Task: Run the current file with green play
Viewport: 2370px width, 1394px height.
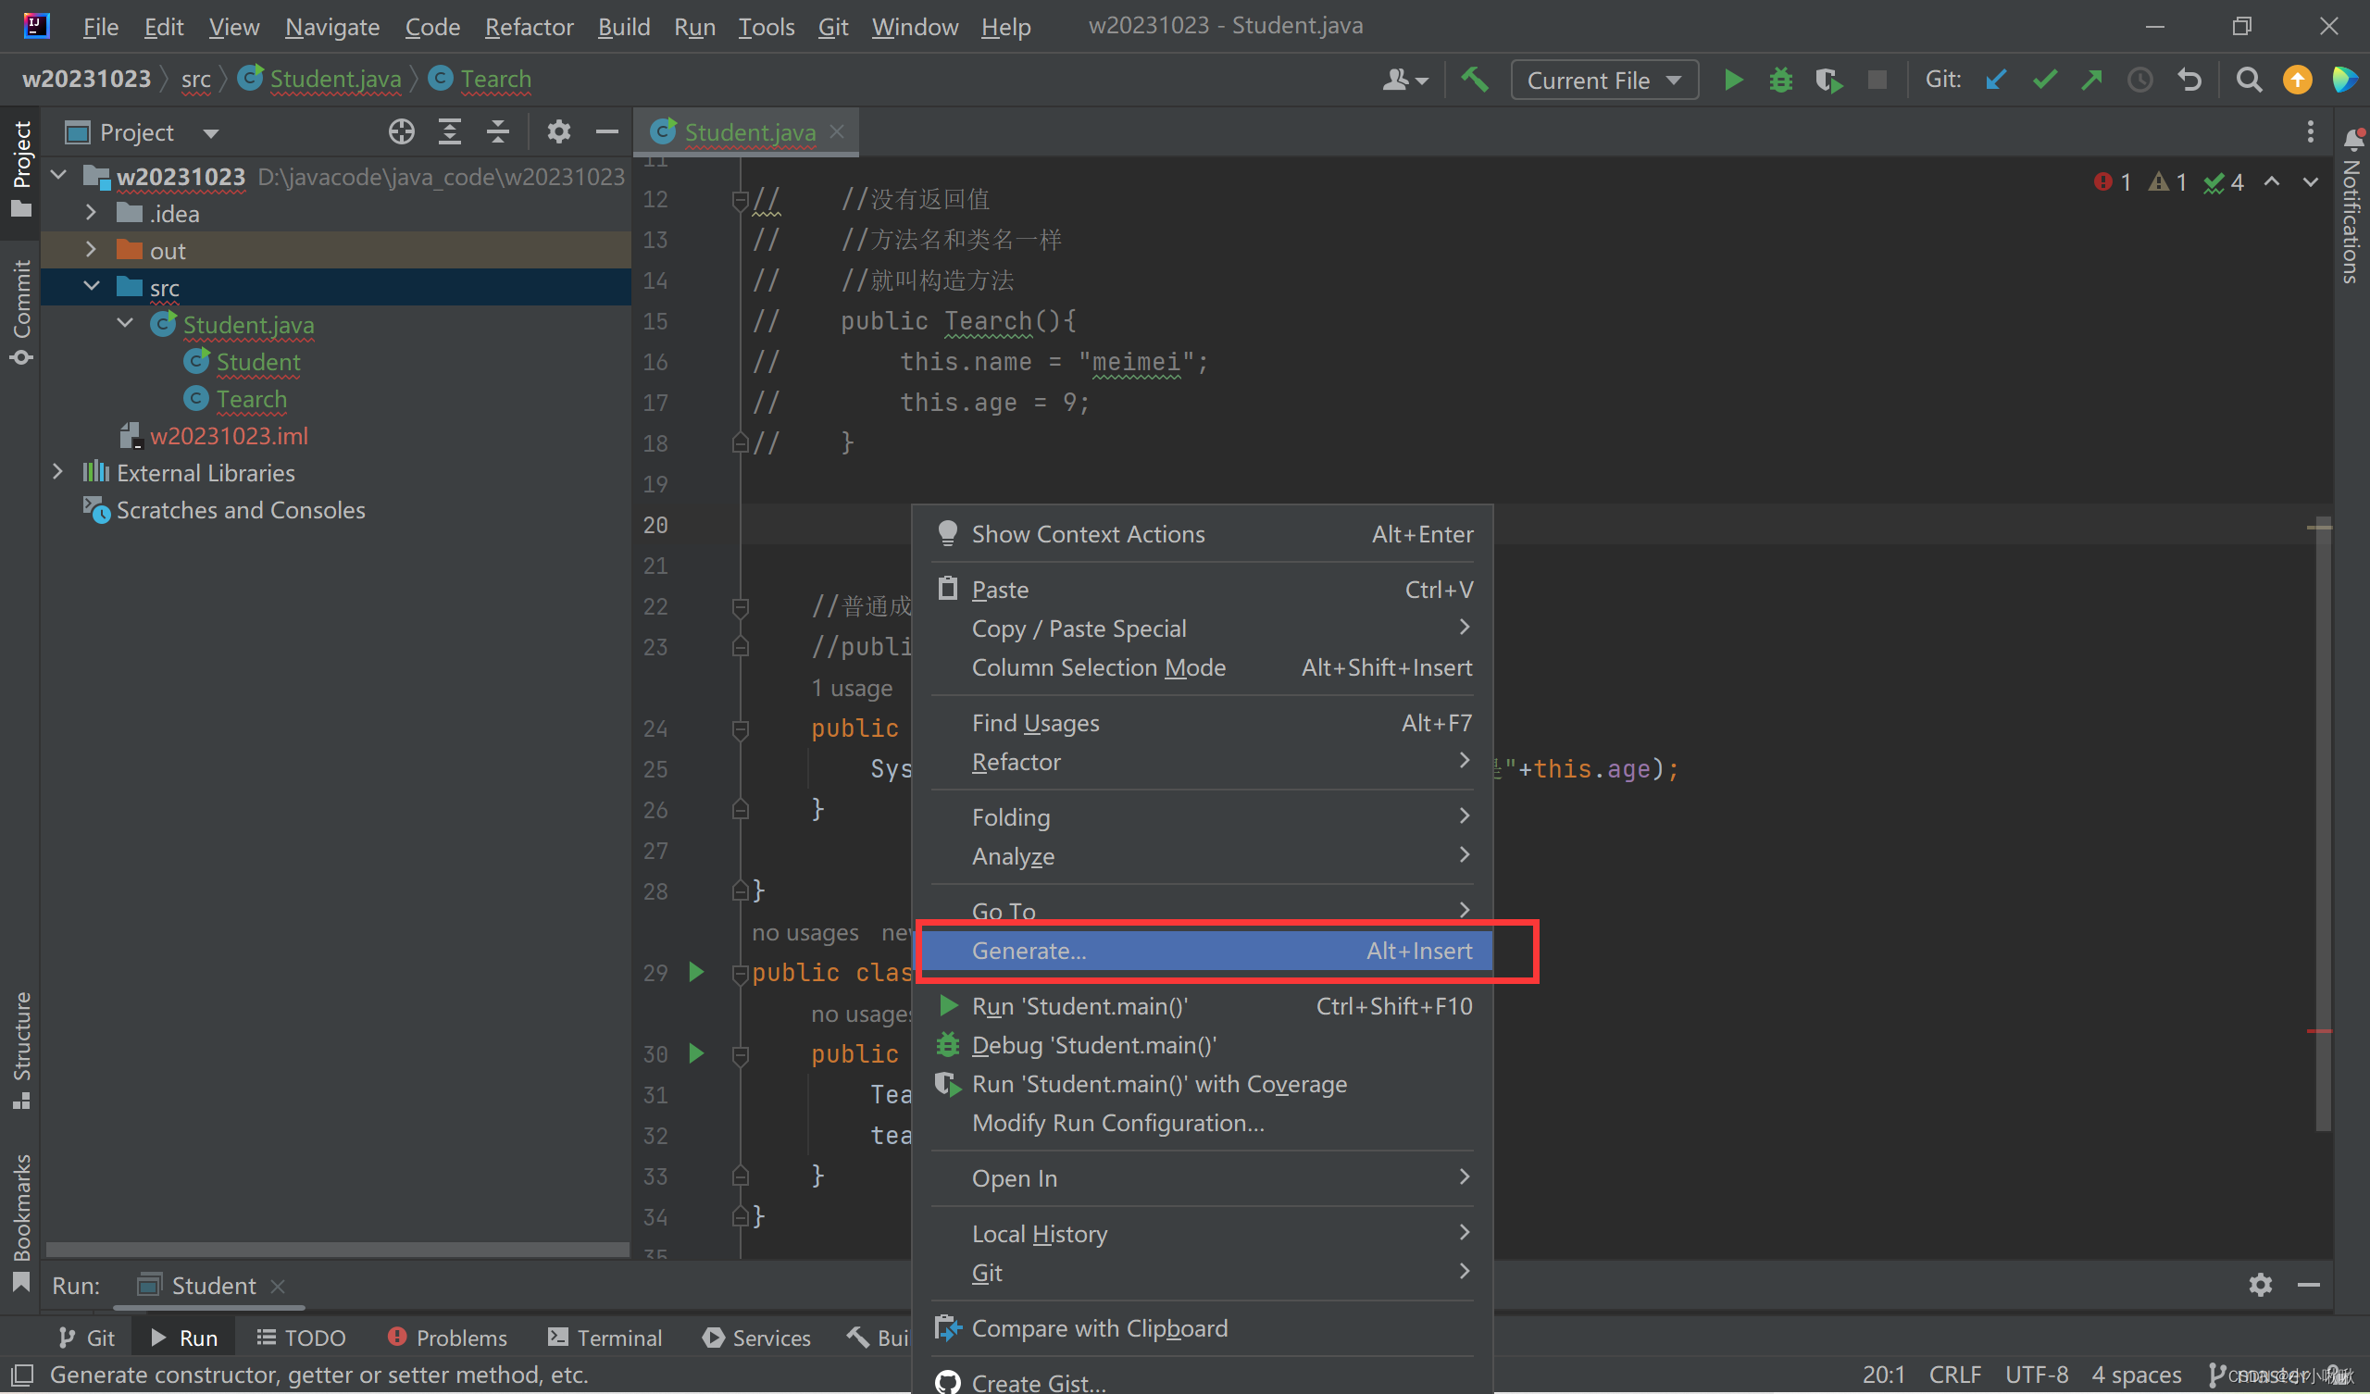Action: click(x=1732, y=80)
